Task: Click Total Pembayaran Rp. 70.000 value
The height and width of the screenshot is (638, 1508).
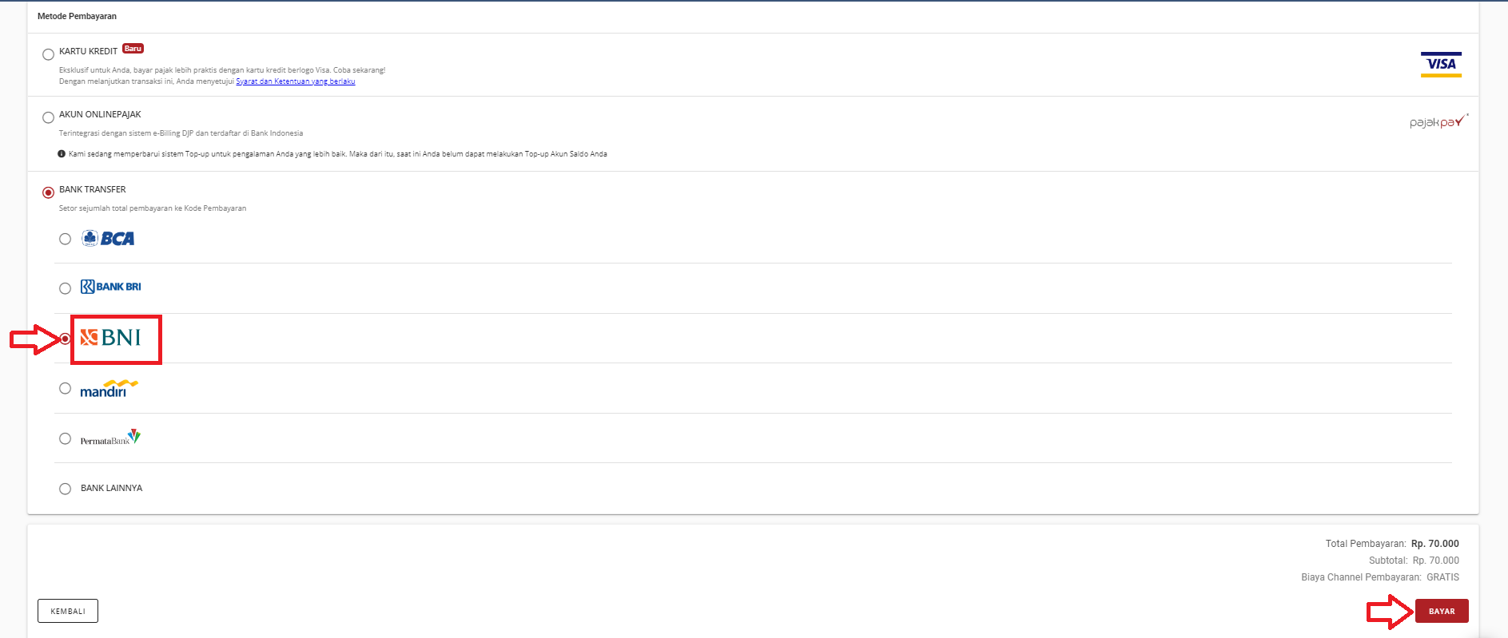Action: click(1435, 544)
